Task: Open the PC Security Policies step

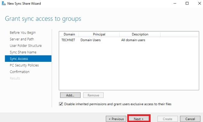Action: [x=24, y=65]
